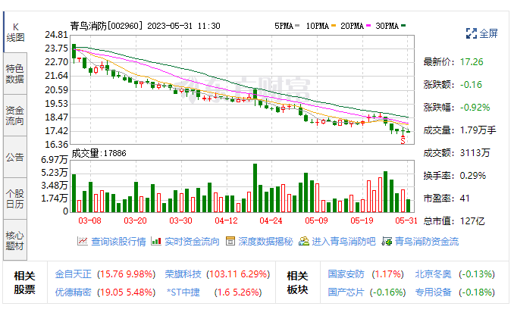514x319 pixels.
Task: Click the 全屏 fullscreen text link
Action: pos(488,33)
